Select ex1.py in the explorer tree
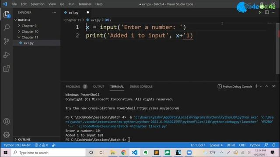This screenshot has height=157, width=280. click(28, 43)
